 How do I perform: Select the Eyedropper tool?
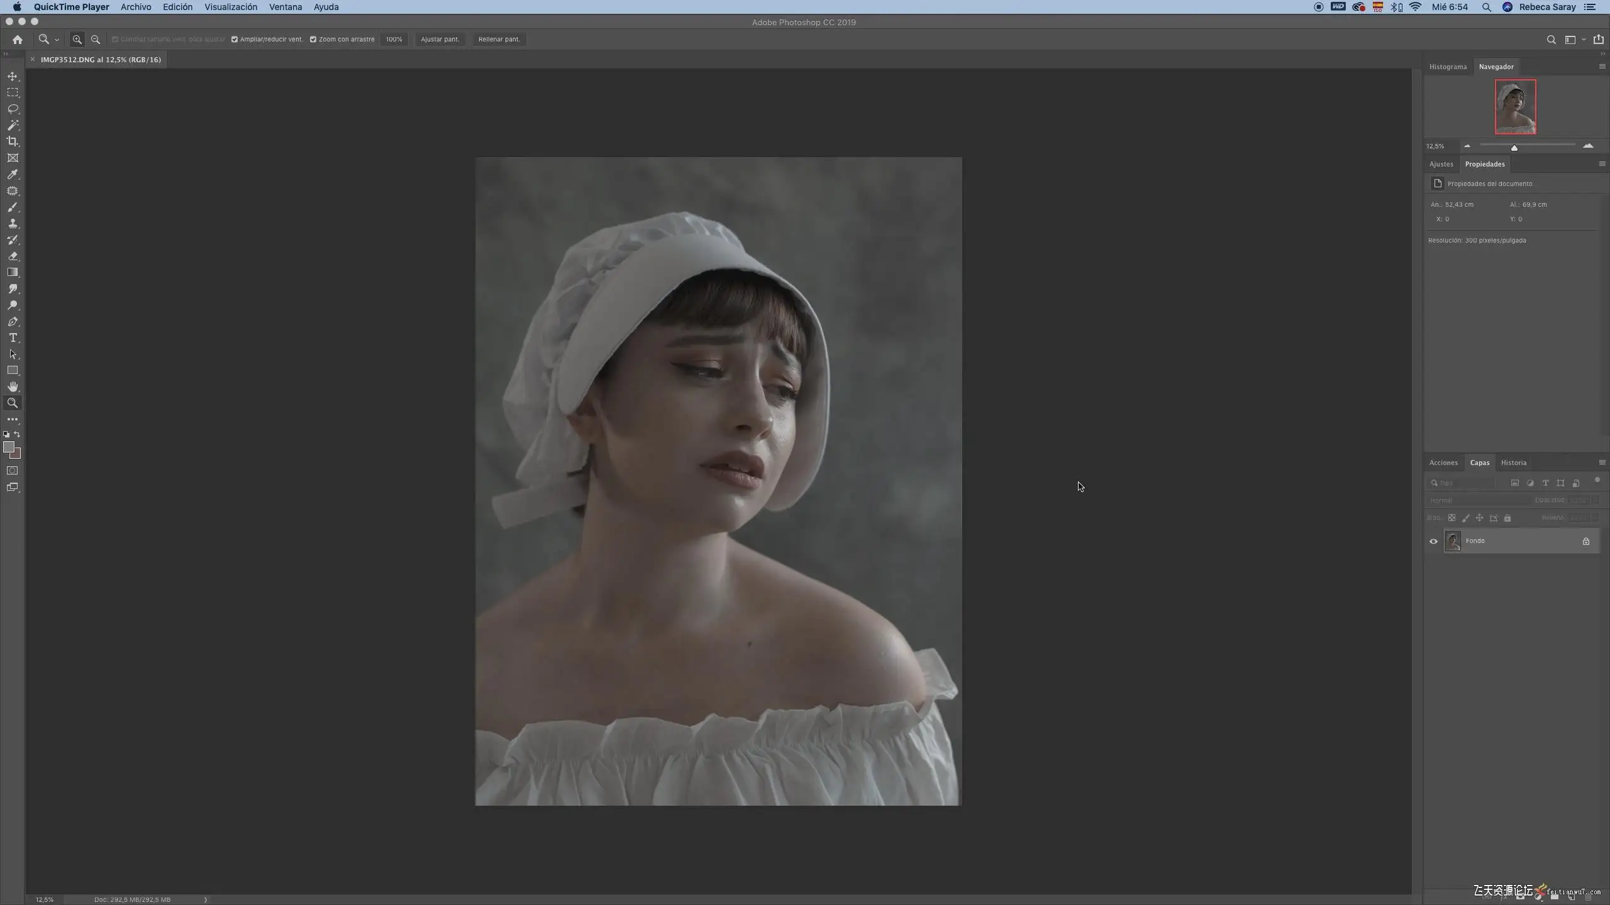click(13, 175)
